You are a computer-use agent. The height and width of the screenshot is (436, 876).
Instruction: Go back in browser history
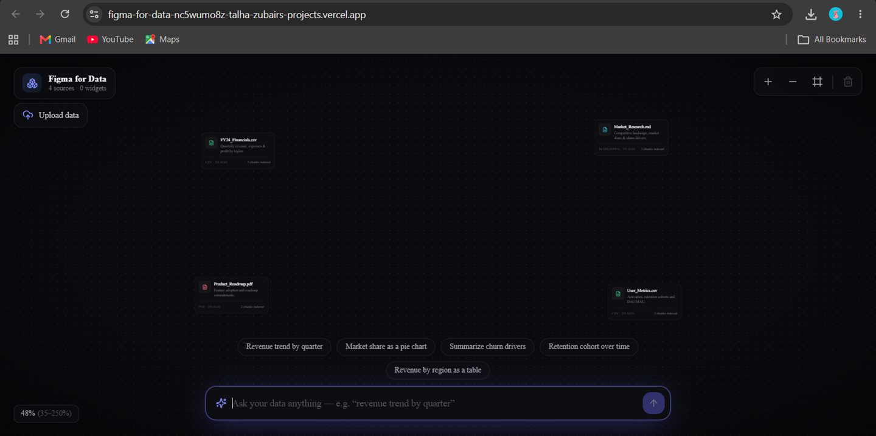[16, 14]
